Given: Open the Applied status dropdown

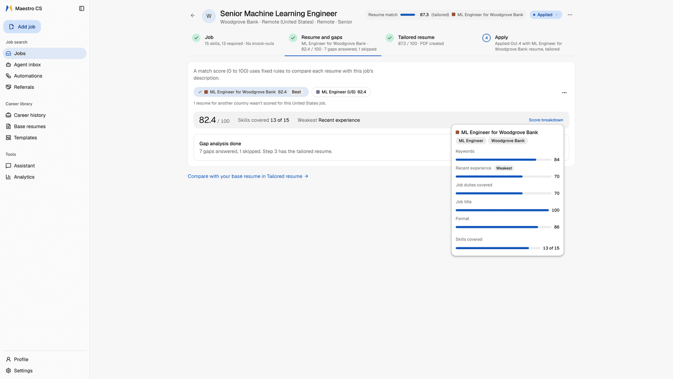Looking at the screenshot, I should coord(546,15).
